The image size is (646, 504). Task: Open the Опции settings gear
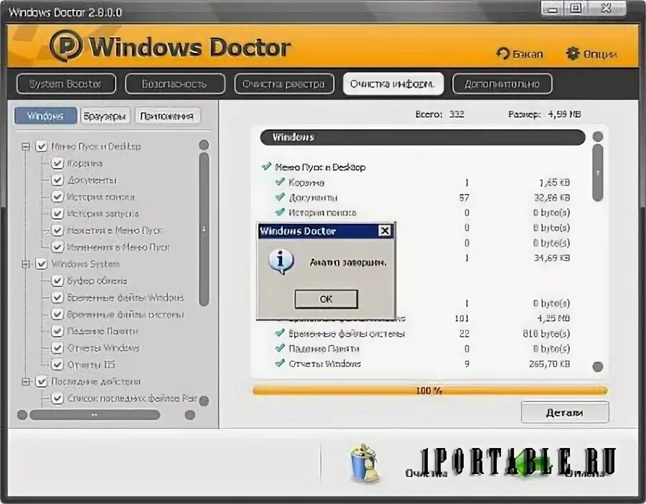(591, 54)
